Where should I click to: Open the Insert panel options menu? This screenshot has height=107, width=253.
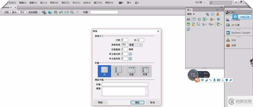pos(222,10)
